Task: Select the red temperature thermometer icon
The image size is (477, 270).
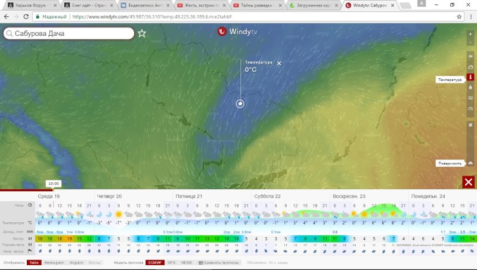Action: point(470,77)
